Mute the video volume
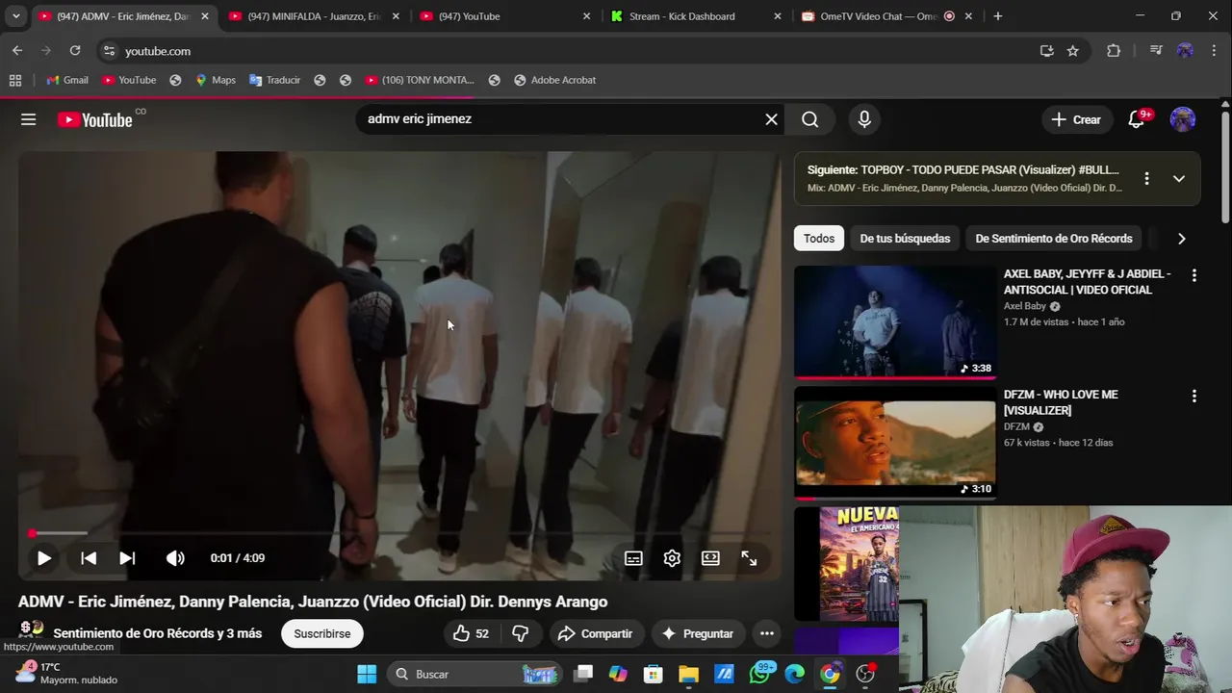 coord(175,558)
